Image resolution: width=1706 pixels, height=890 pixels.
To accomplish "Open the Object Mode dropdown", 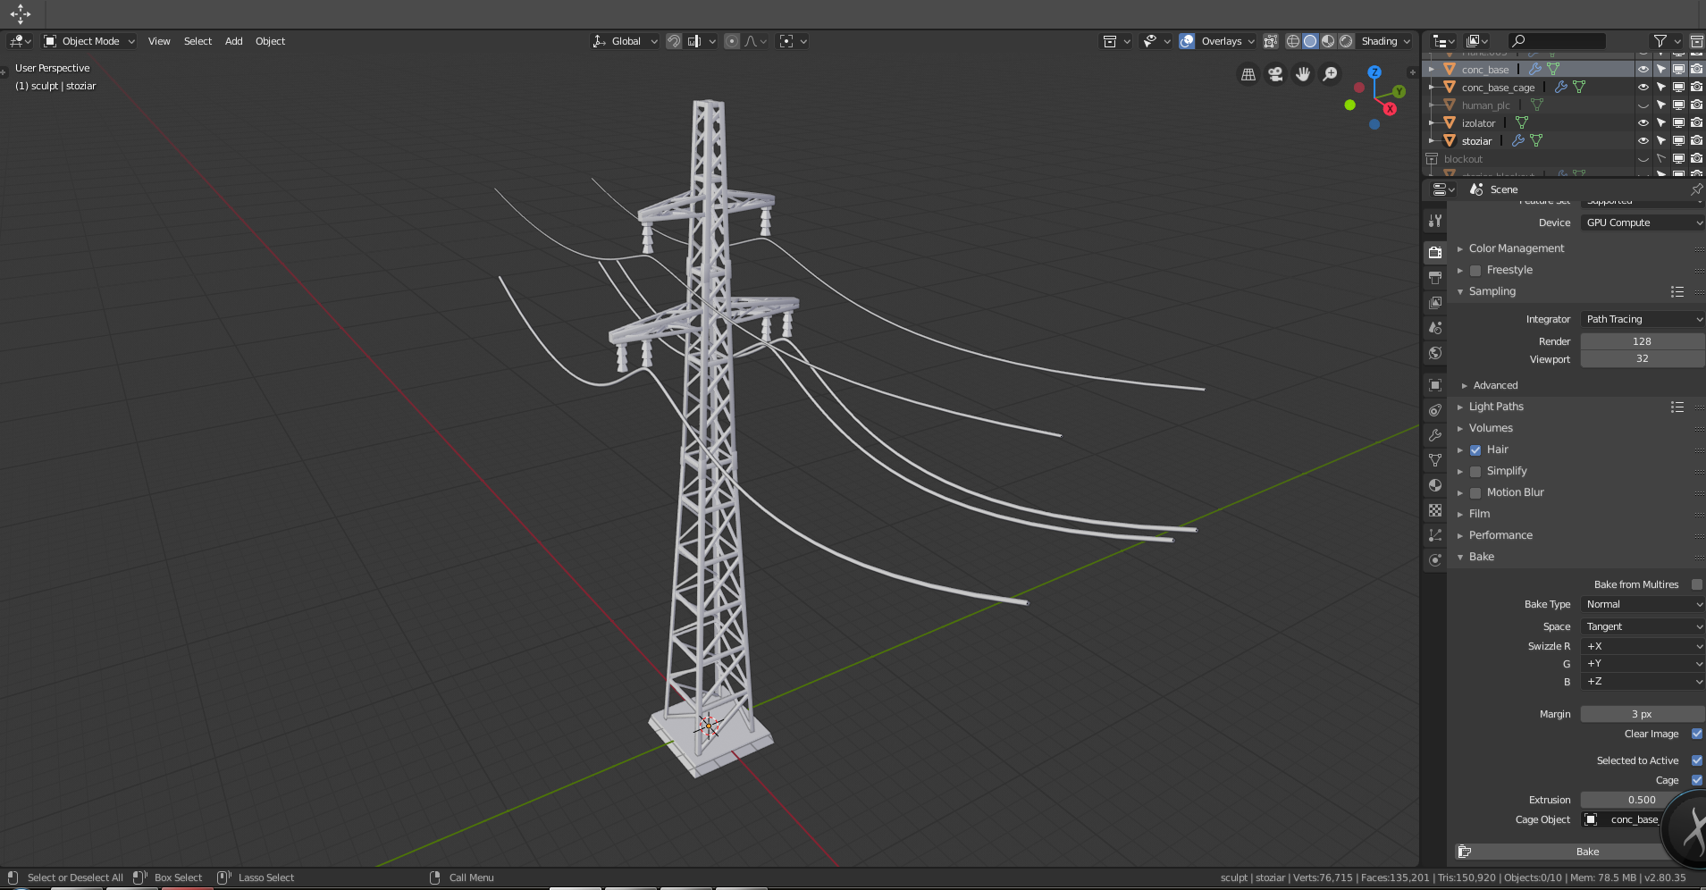I will coord(89,41).
